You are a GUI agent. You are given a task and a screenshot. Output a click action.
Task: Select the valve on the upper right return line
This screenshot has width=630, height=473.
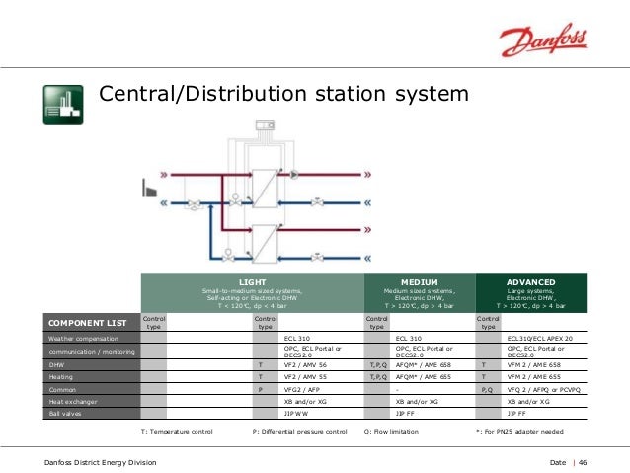(x=317, y=201)
